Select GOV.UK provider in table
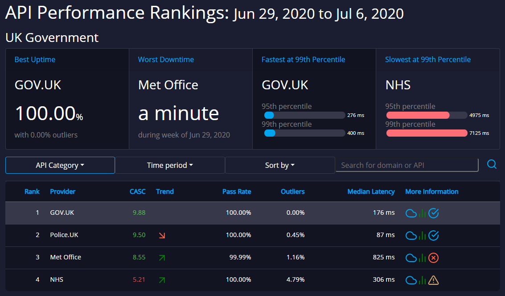This screenshot has height=296, width=505. pos(62,213)
